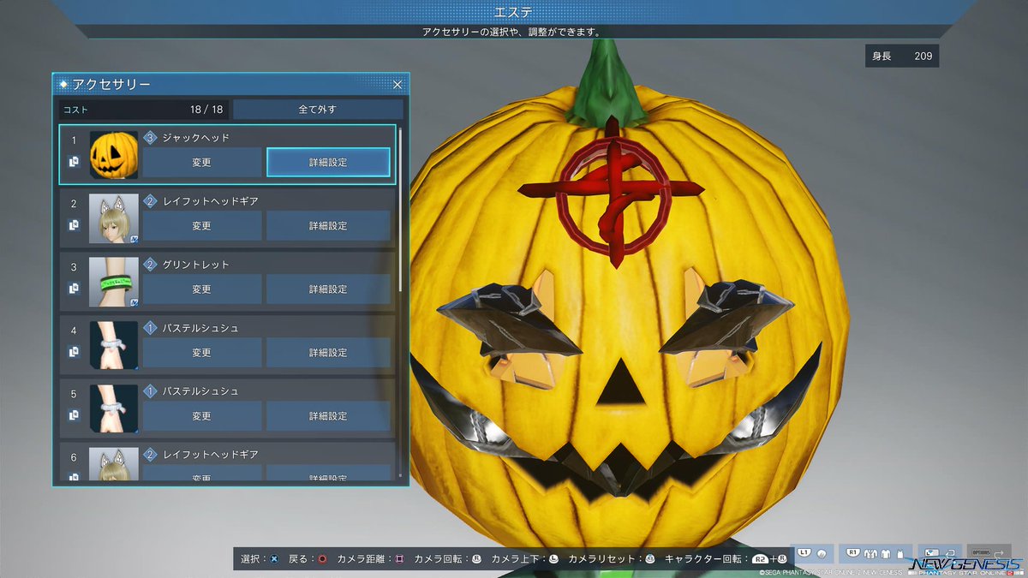The height and width of the screenshot is (578, 1028).
Task: Select the outerwear coat icon beside R1
Action: 870,554
